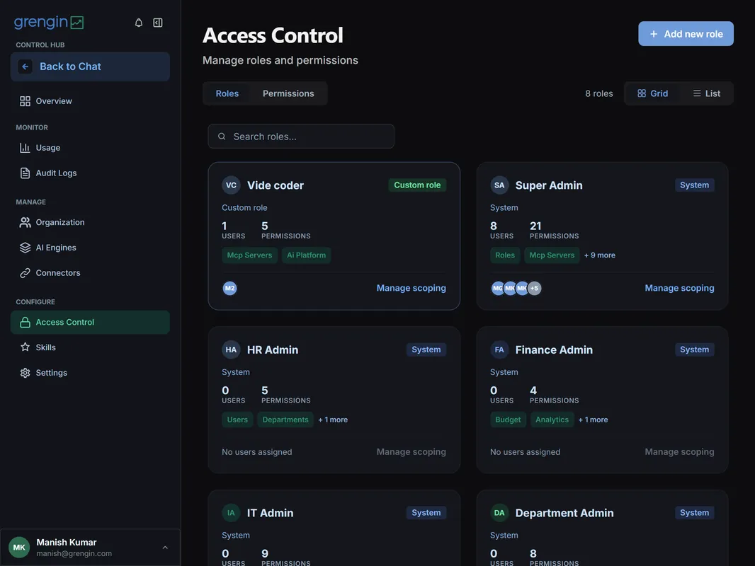The height and width of the screenshot is (566, 755).
Task: Click the MG user avatar
Action: point(497,288)
